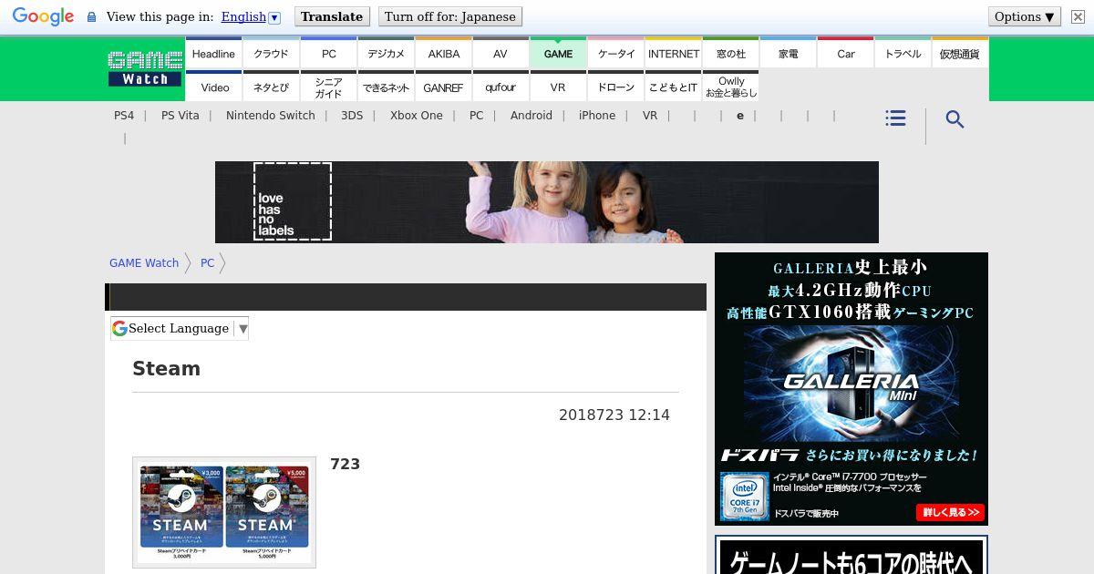This screenshot has width=1094, height=574.
Task: Go to the VR category in subnav
Action: (650, 116)
